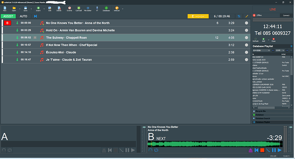
Task: Expand the mAirList menu dropdown arrow
Action: [x=123, y=9]
